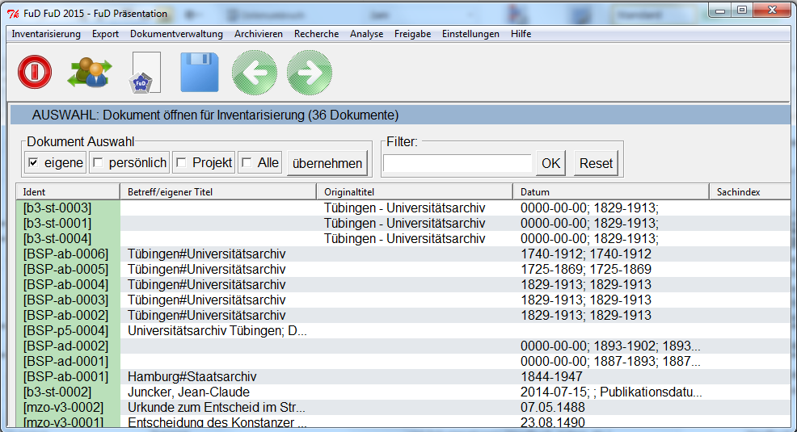
Task: Click date '1740-1912; 1740-1912'
Action: coord(586,254)
